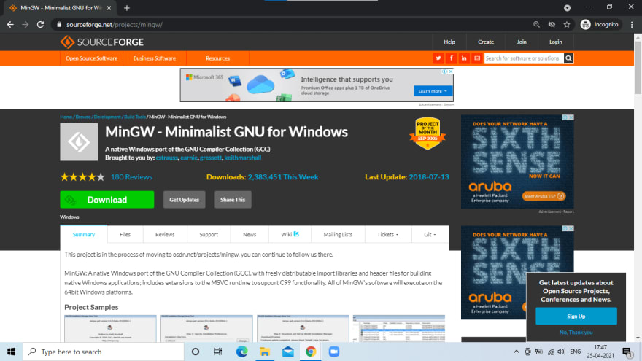This screenshot has height=361, width=642.
Task: Switch to the Reviews tab
Action: [165, 235]
